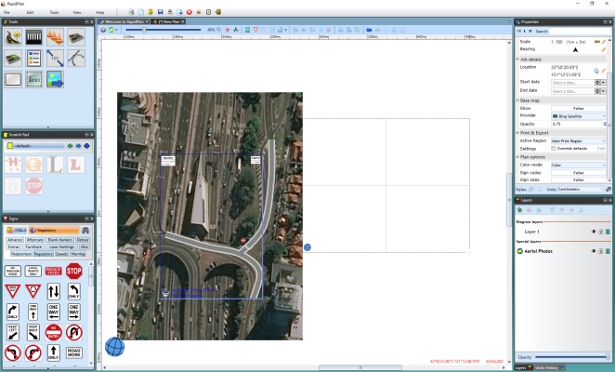
Task: Click the Base map Opacity value field
Action: click(x=577, y=124)
